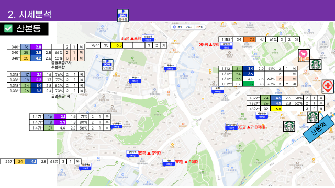Viewport: 335px width, 188px height.
Task: Click the 90% 수리중 flag icon
Action: pyautogui.click(x=107, y=65)
